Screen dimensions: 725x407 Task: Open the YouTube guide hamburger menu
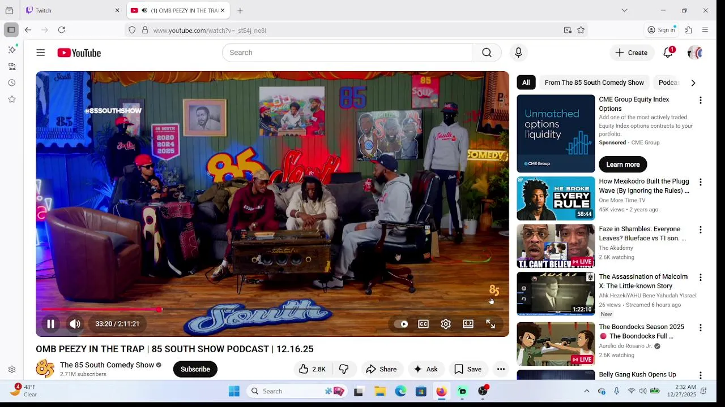[x=40, y=53]
